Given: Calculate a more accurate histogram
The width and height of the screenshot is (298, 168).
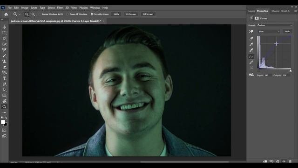Looking at the screenshot, I should 251,75.
